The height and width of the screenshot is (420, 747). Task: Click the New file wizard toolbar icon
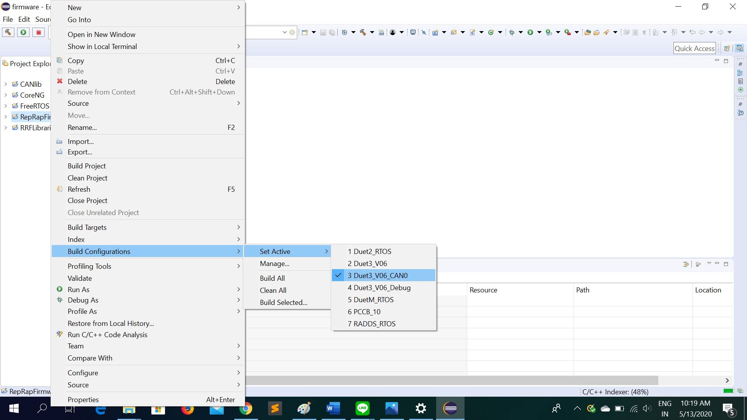[305, 32]
